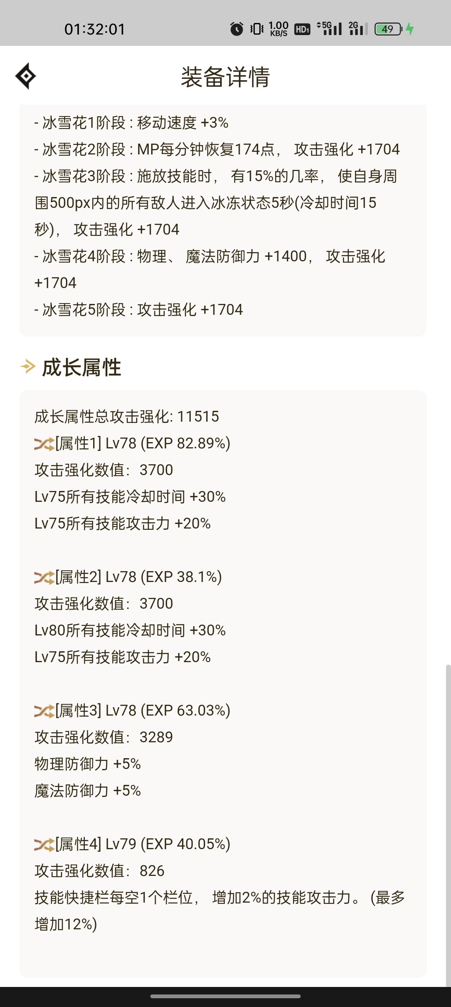The height and width of the screenshot is (1007, 451).
Task: Tap the HD call status icon
Action: 302,29
